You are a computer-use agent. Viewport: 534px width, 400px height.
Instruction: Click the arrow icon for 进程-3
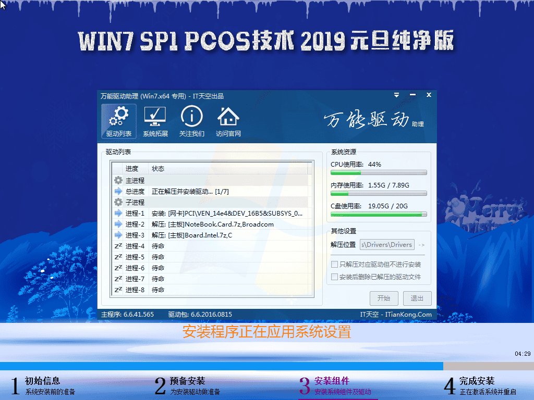[118, 235]
